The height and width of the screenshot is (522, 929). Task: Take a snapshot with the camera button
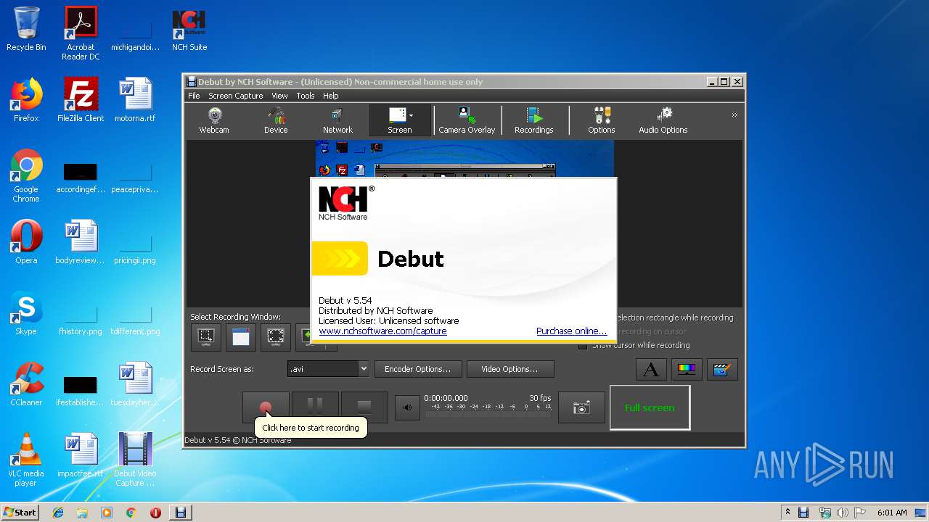point(581,407)
